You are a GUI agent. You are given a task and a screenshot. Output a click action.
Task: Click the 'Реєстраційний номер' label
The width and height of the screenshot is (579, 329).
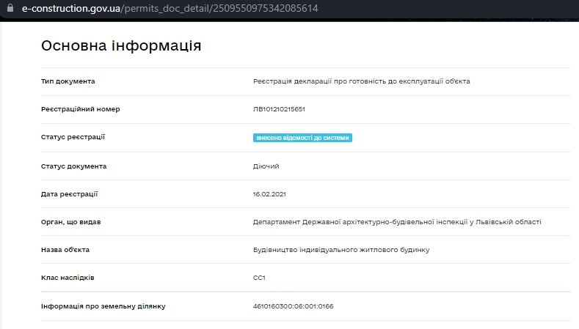(x=81, y=109)
